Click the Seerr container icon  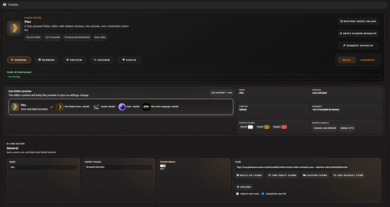pos(122,106)
